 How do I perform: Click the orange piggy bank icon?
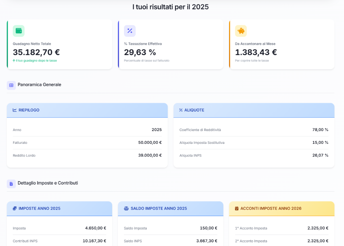click(241, 31)
